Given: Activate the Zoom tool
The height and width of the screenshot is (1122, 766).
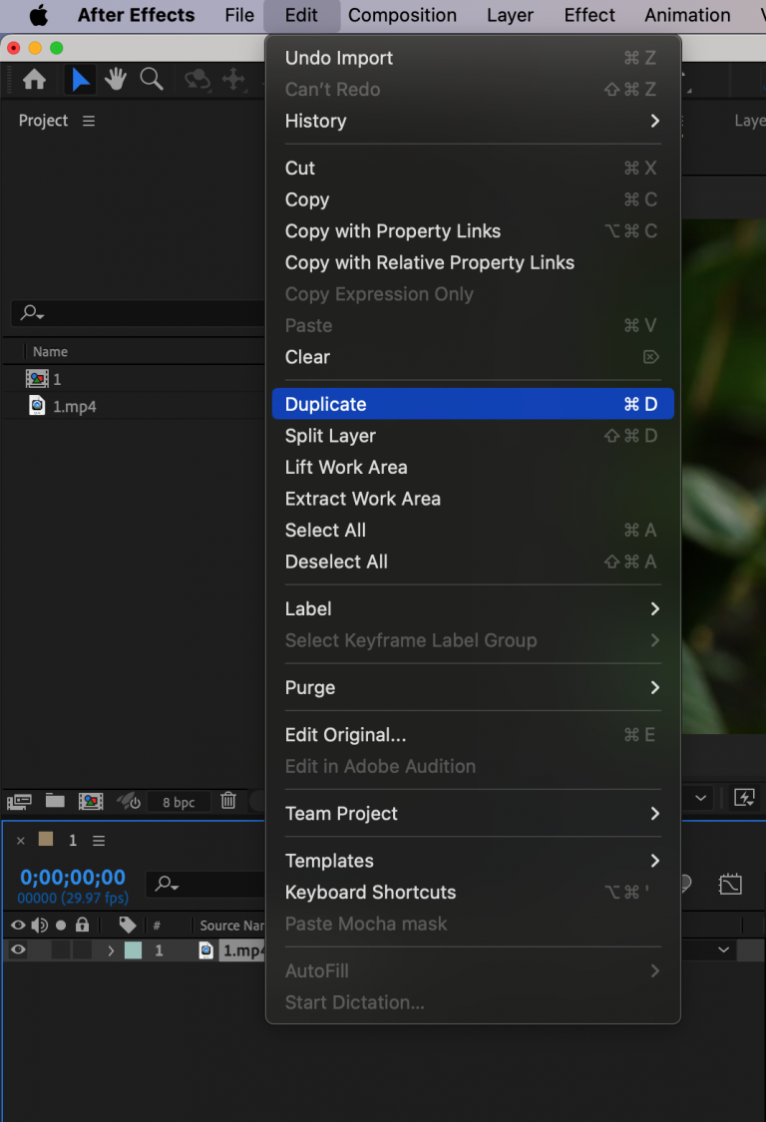Looking at the screenshot, I should [151, 79].
